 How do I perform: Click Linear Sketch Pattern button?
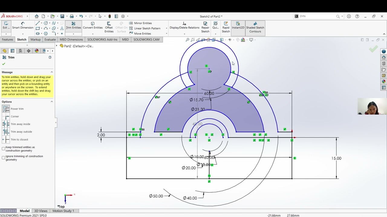(x=145, y=28)
